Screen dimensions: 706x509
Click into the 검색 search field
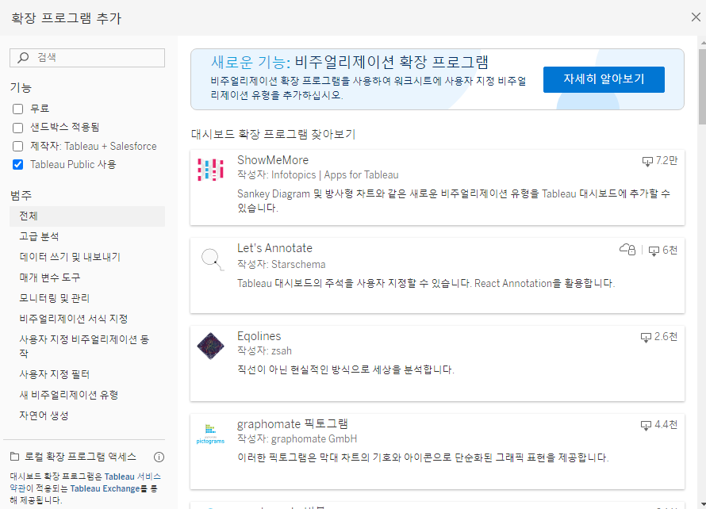[87, 58]
